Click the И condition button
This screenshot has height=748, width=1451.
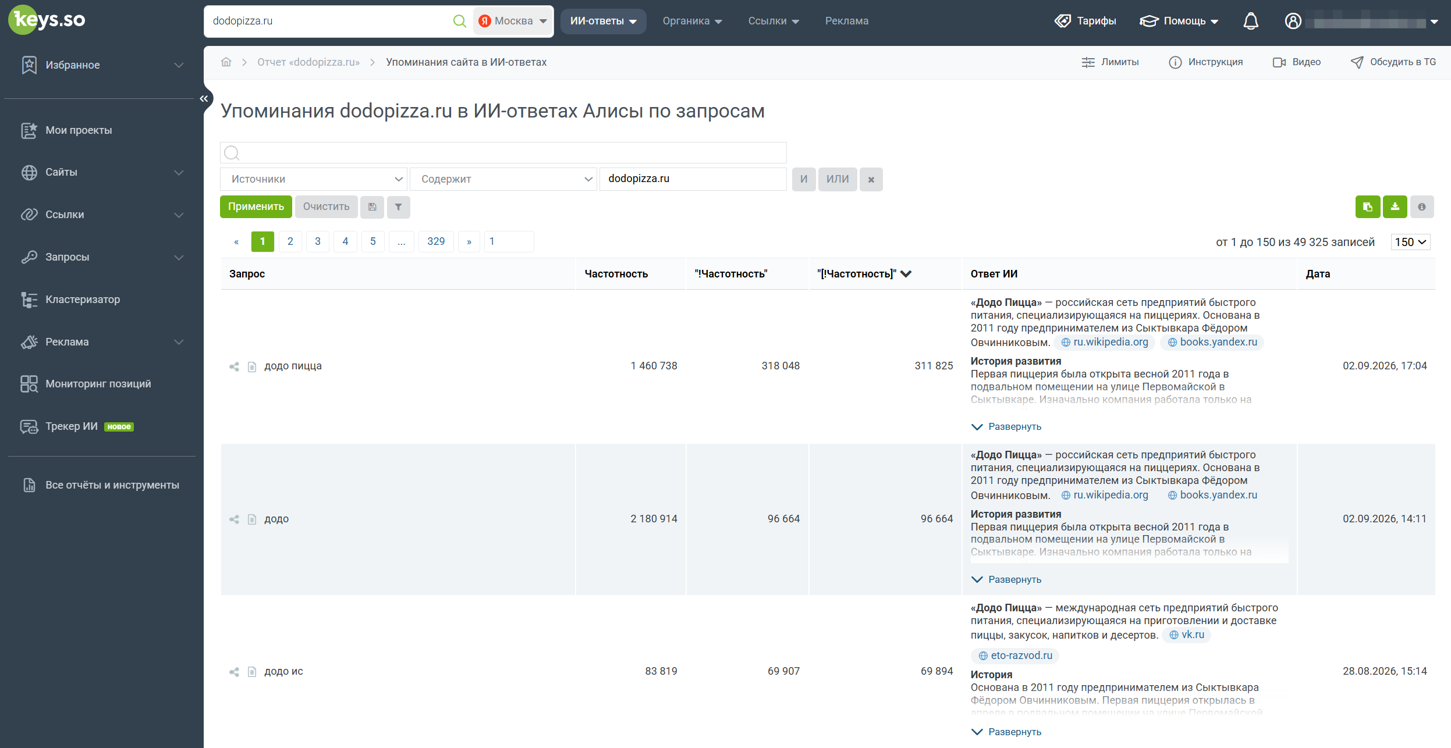pos(804,179)
